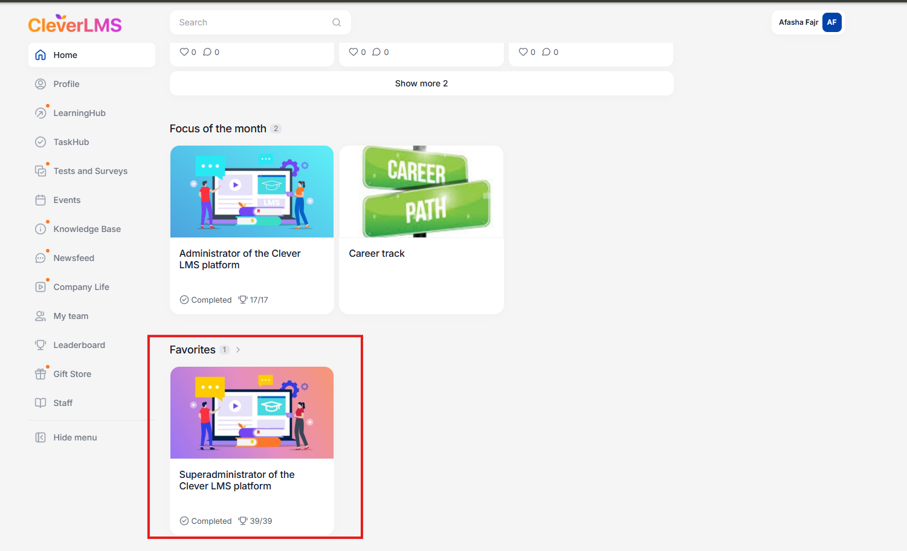This screenshot has width=907, height=551.
Task: Click the Knowledge Base info icon
Action: pos(40,229)
